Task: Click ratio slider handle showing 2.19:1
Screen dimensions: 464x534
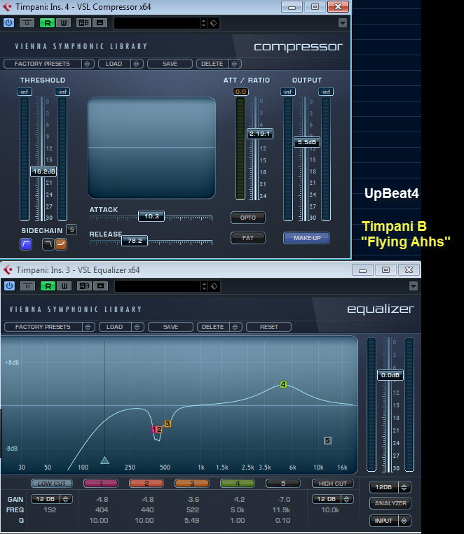Action: [259, 134]
